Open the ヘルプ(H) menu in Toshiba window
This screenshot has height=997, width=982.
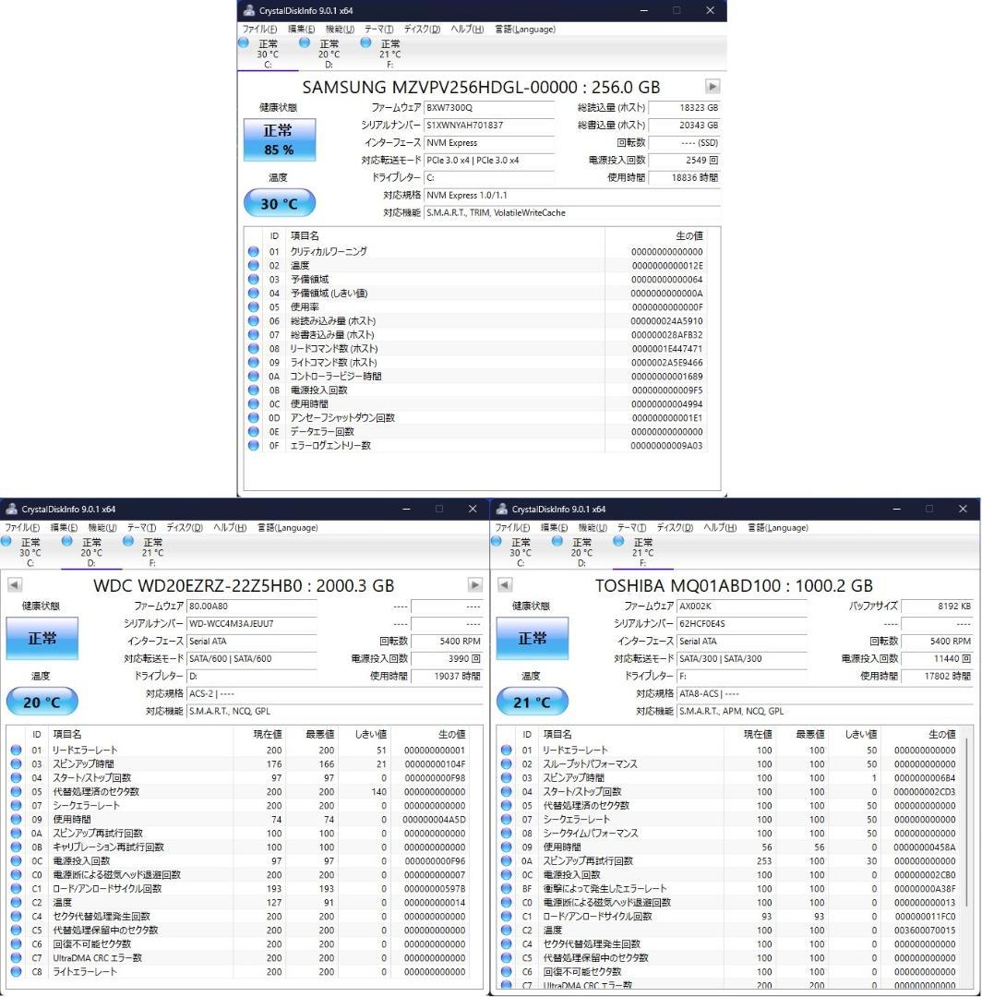click(x=716, y=527)
